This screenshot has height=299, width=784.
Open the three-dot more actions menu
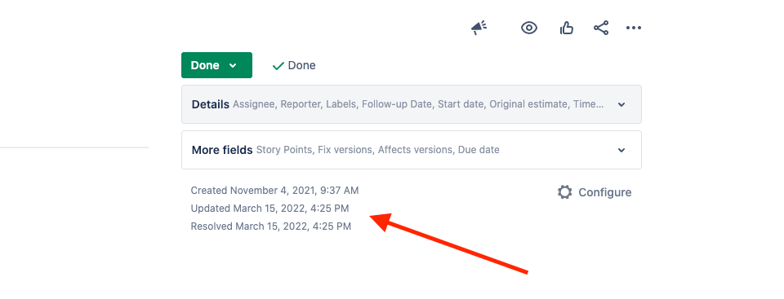tap(634, 28)
